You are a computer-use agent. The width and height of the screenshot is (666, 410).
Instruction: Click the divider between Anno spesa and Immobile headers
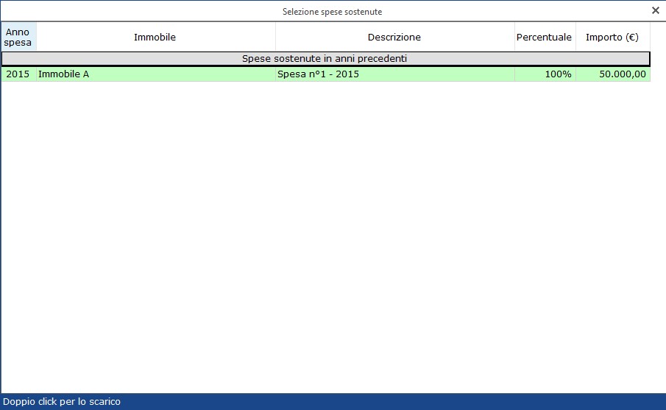[x=36, y=37]
